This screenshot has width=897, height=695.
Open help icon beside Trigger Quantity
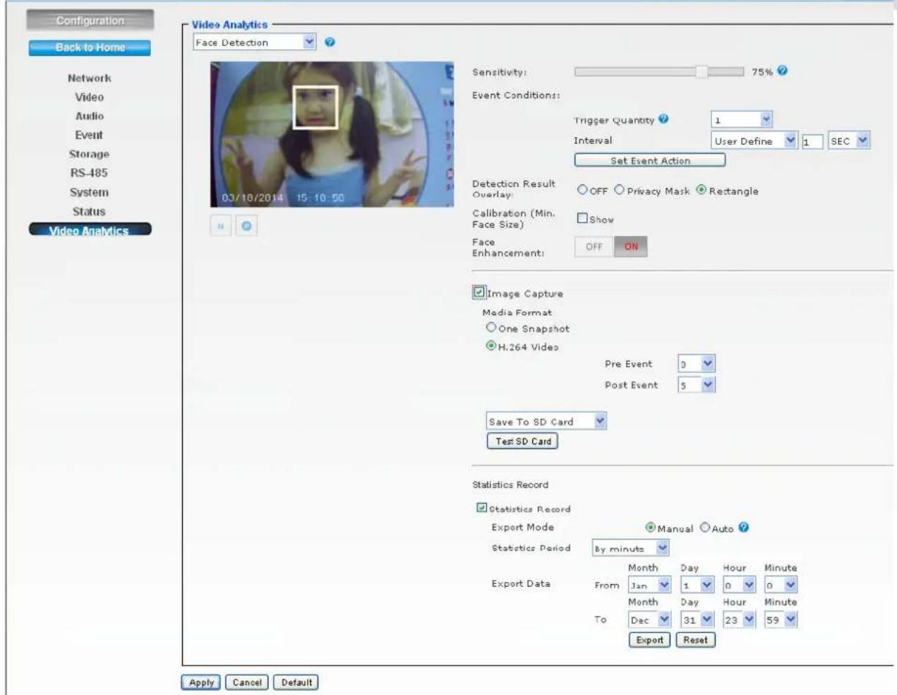click(x=663, y=119)
